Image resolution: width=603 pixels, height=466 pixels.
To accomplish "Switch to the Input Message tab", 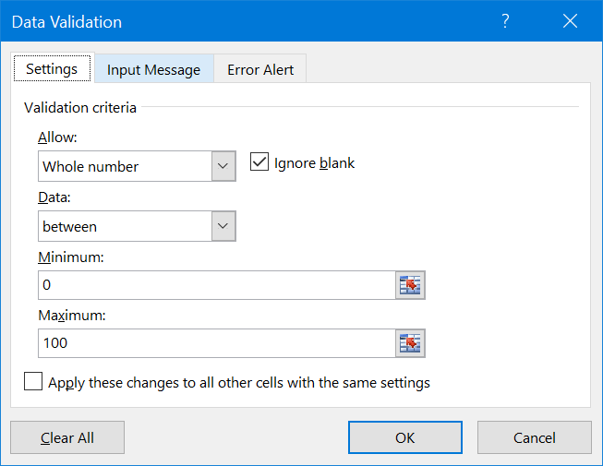I will (153, 70).
